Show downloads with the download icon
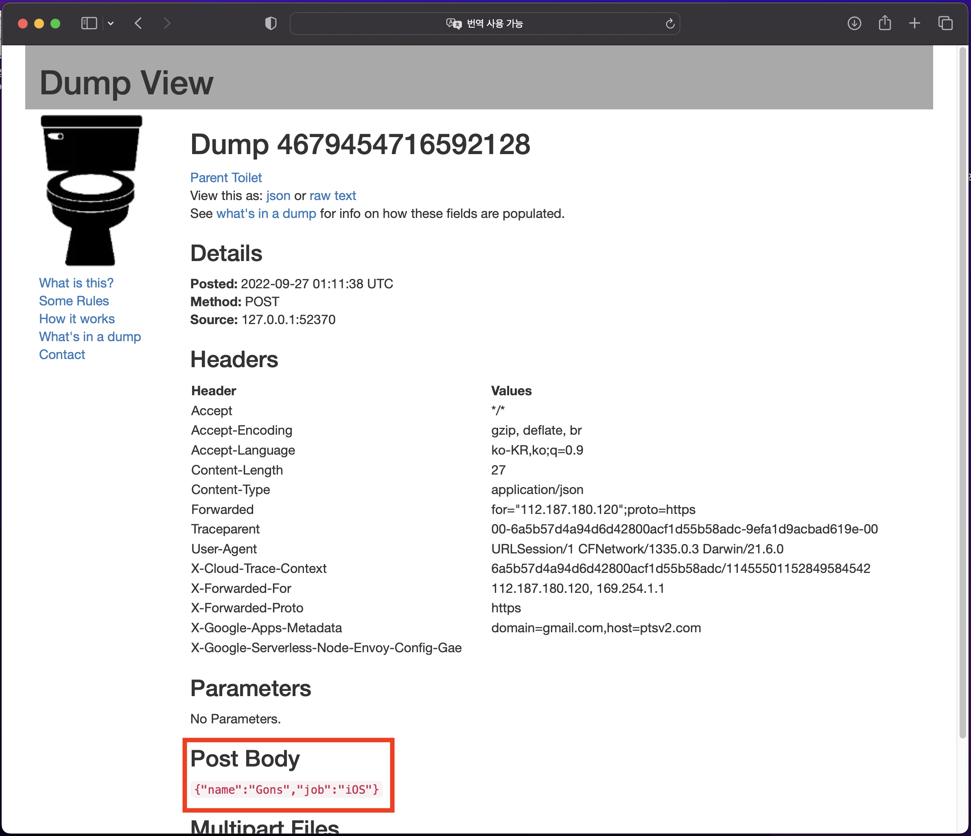Viewport: 971px width, 836px height. click(x=854, y=24)
